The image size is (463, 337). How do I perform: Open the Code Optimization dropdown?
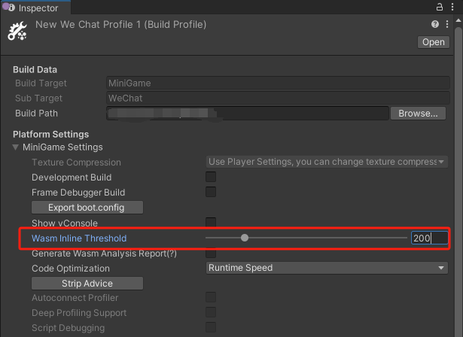click(x=327, y=268)
